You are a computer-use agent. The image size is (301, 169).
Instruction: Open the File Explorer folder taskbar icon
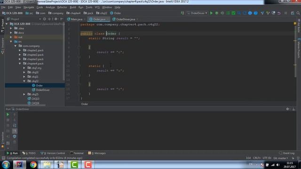coord(47,165)
